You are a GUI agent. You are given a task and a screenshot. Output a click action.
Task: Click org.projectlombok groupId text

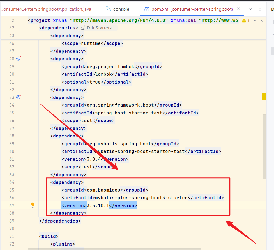tap(110, 66)
